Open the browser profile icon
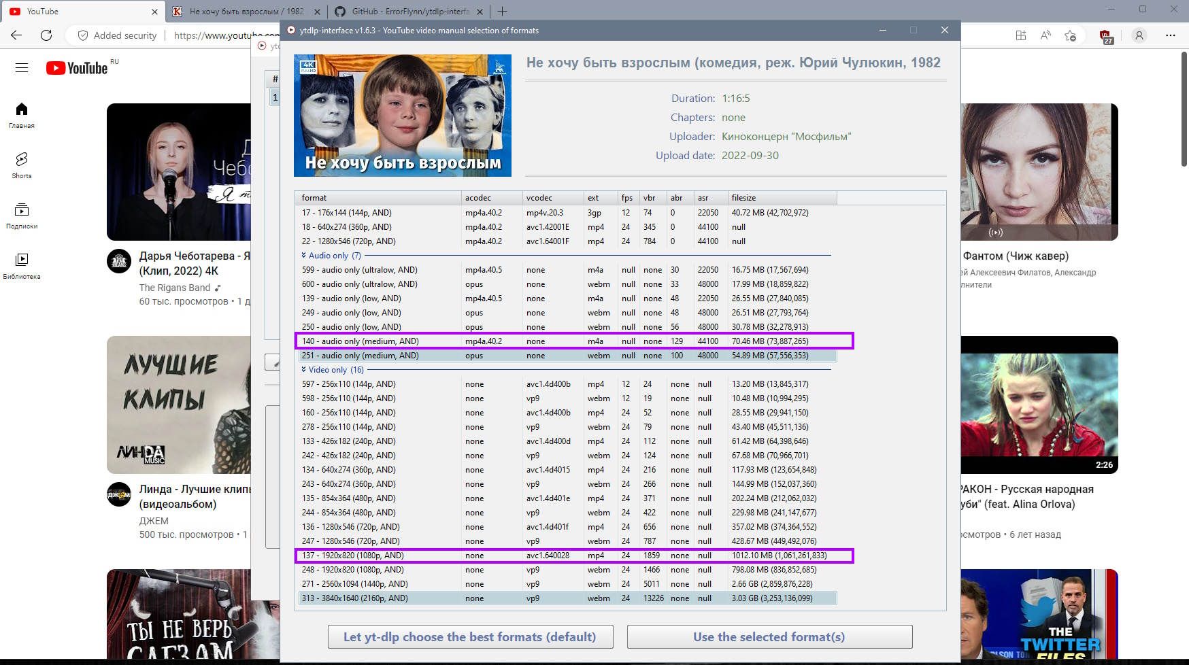The height and width of the screenshot is (665, 1189). (x=1139, y=35)
